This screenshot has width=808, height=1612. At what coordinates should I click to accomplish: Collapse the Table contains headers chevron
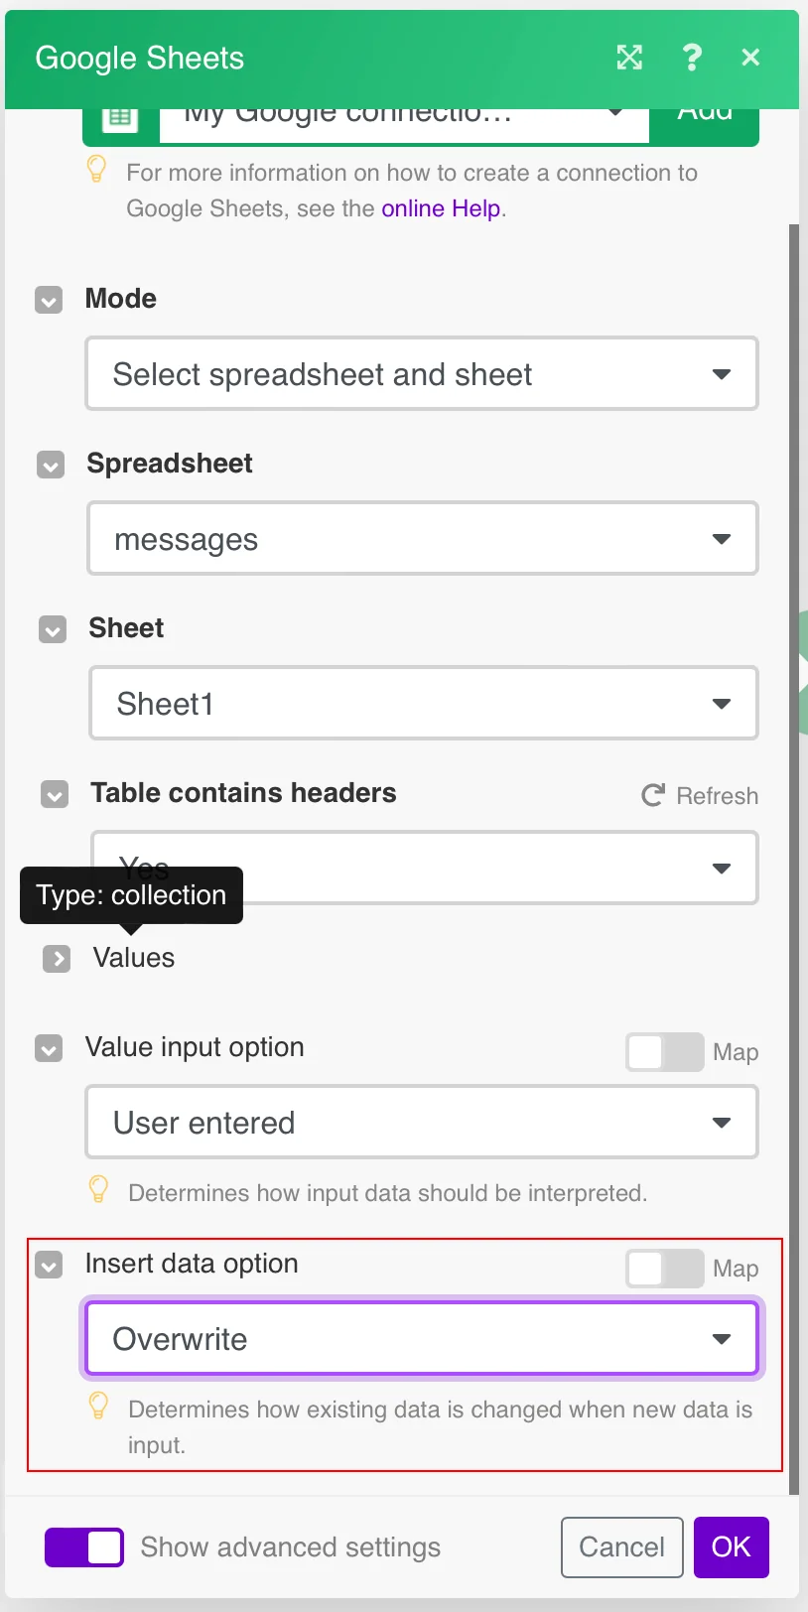(55, 794)
